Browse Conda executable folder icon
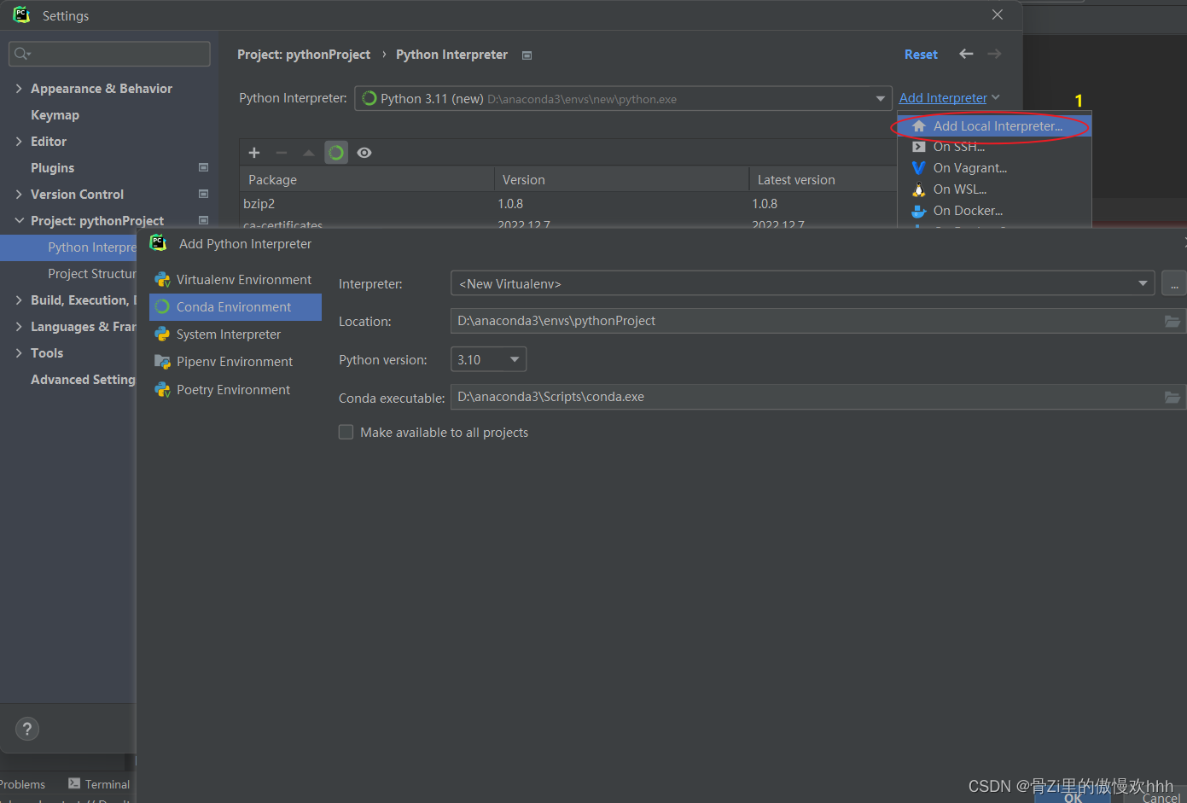The width and height of the screenshot is (1187, 803). pos(1172,397)
